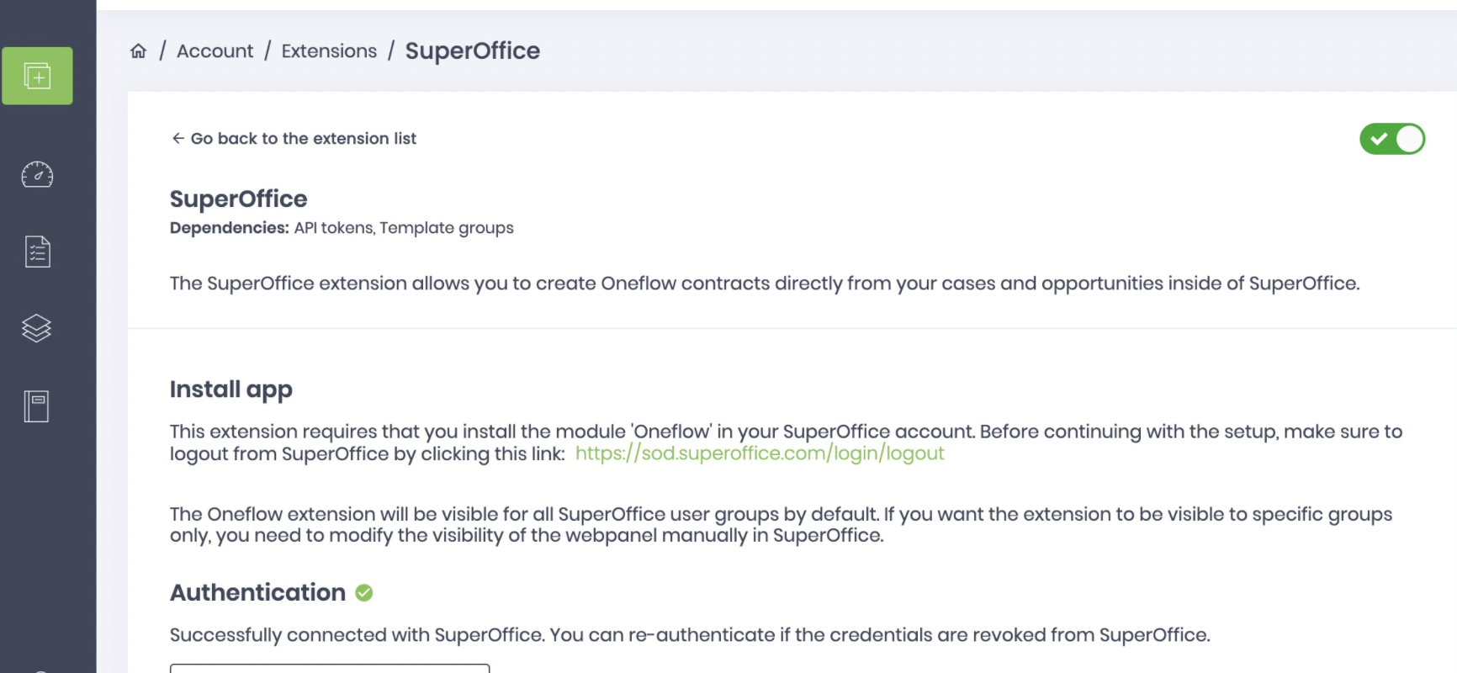Open the sod.superoffice.com logout link
This screenshot has width=1457, height=673.
click(760, 453)
